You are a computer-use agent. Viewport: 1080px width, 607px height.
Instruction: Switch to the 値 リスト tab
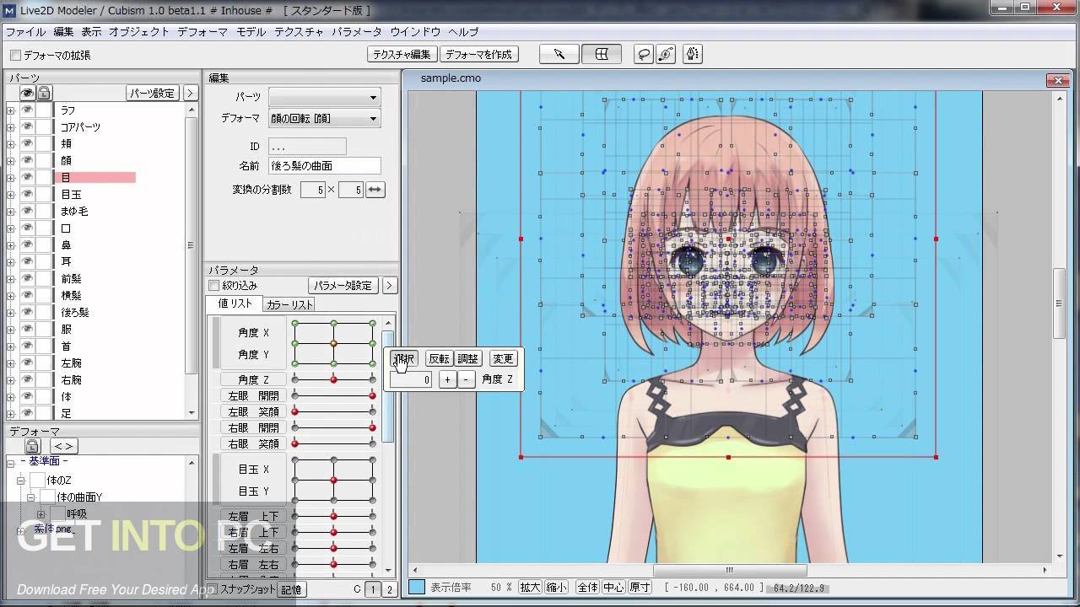235,303
